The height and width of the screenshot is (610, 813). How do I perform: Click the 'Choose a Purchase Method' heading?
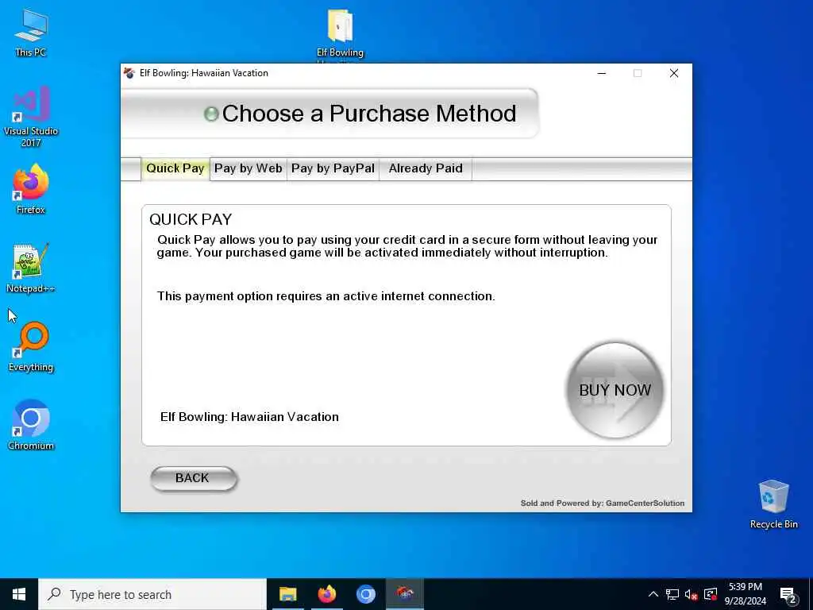369,114
